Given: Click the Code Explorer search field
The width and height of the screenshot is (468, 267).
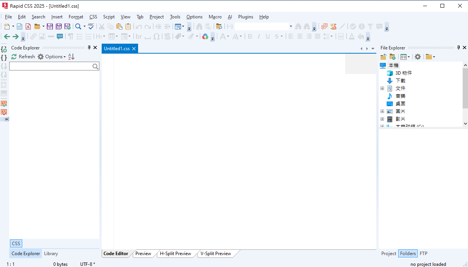Looking at the screenshot, I should pyautogui.click(x=51, y=66).
